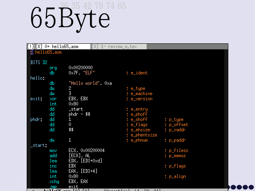This screenshot has width=255, height=191.
Task: Click the phdr: label
Action: point(36,119)
